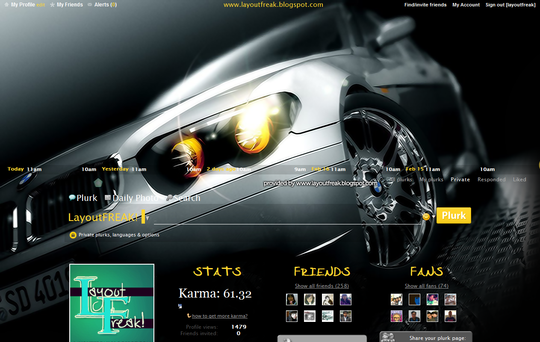The image size is (540, 342).
Task: Click the LayoutFreak profile picture
Action: 112,303
